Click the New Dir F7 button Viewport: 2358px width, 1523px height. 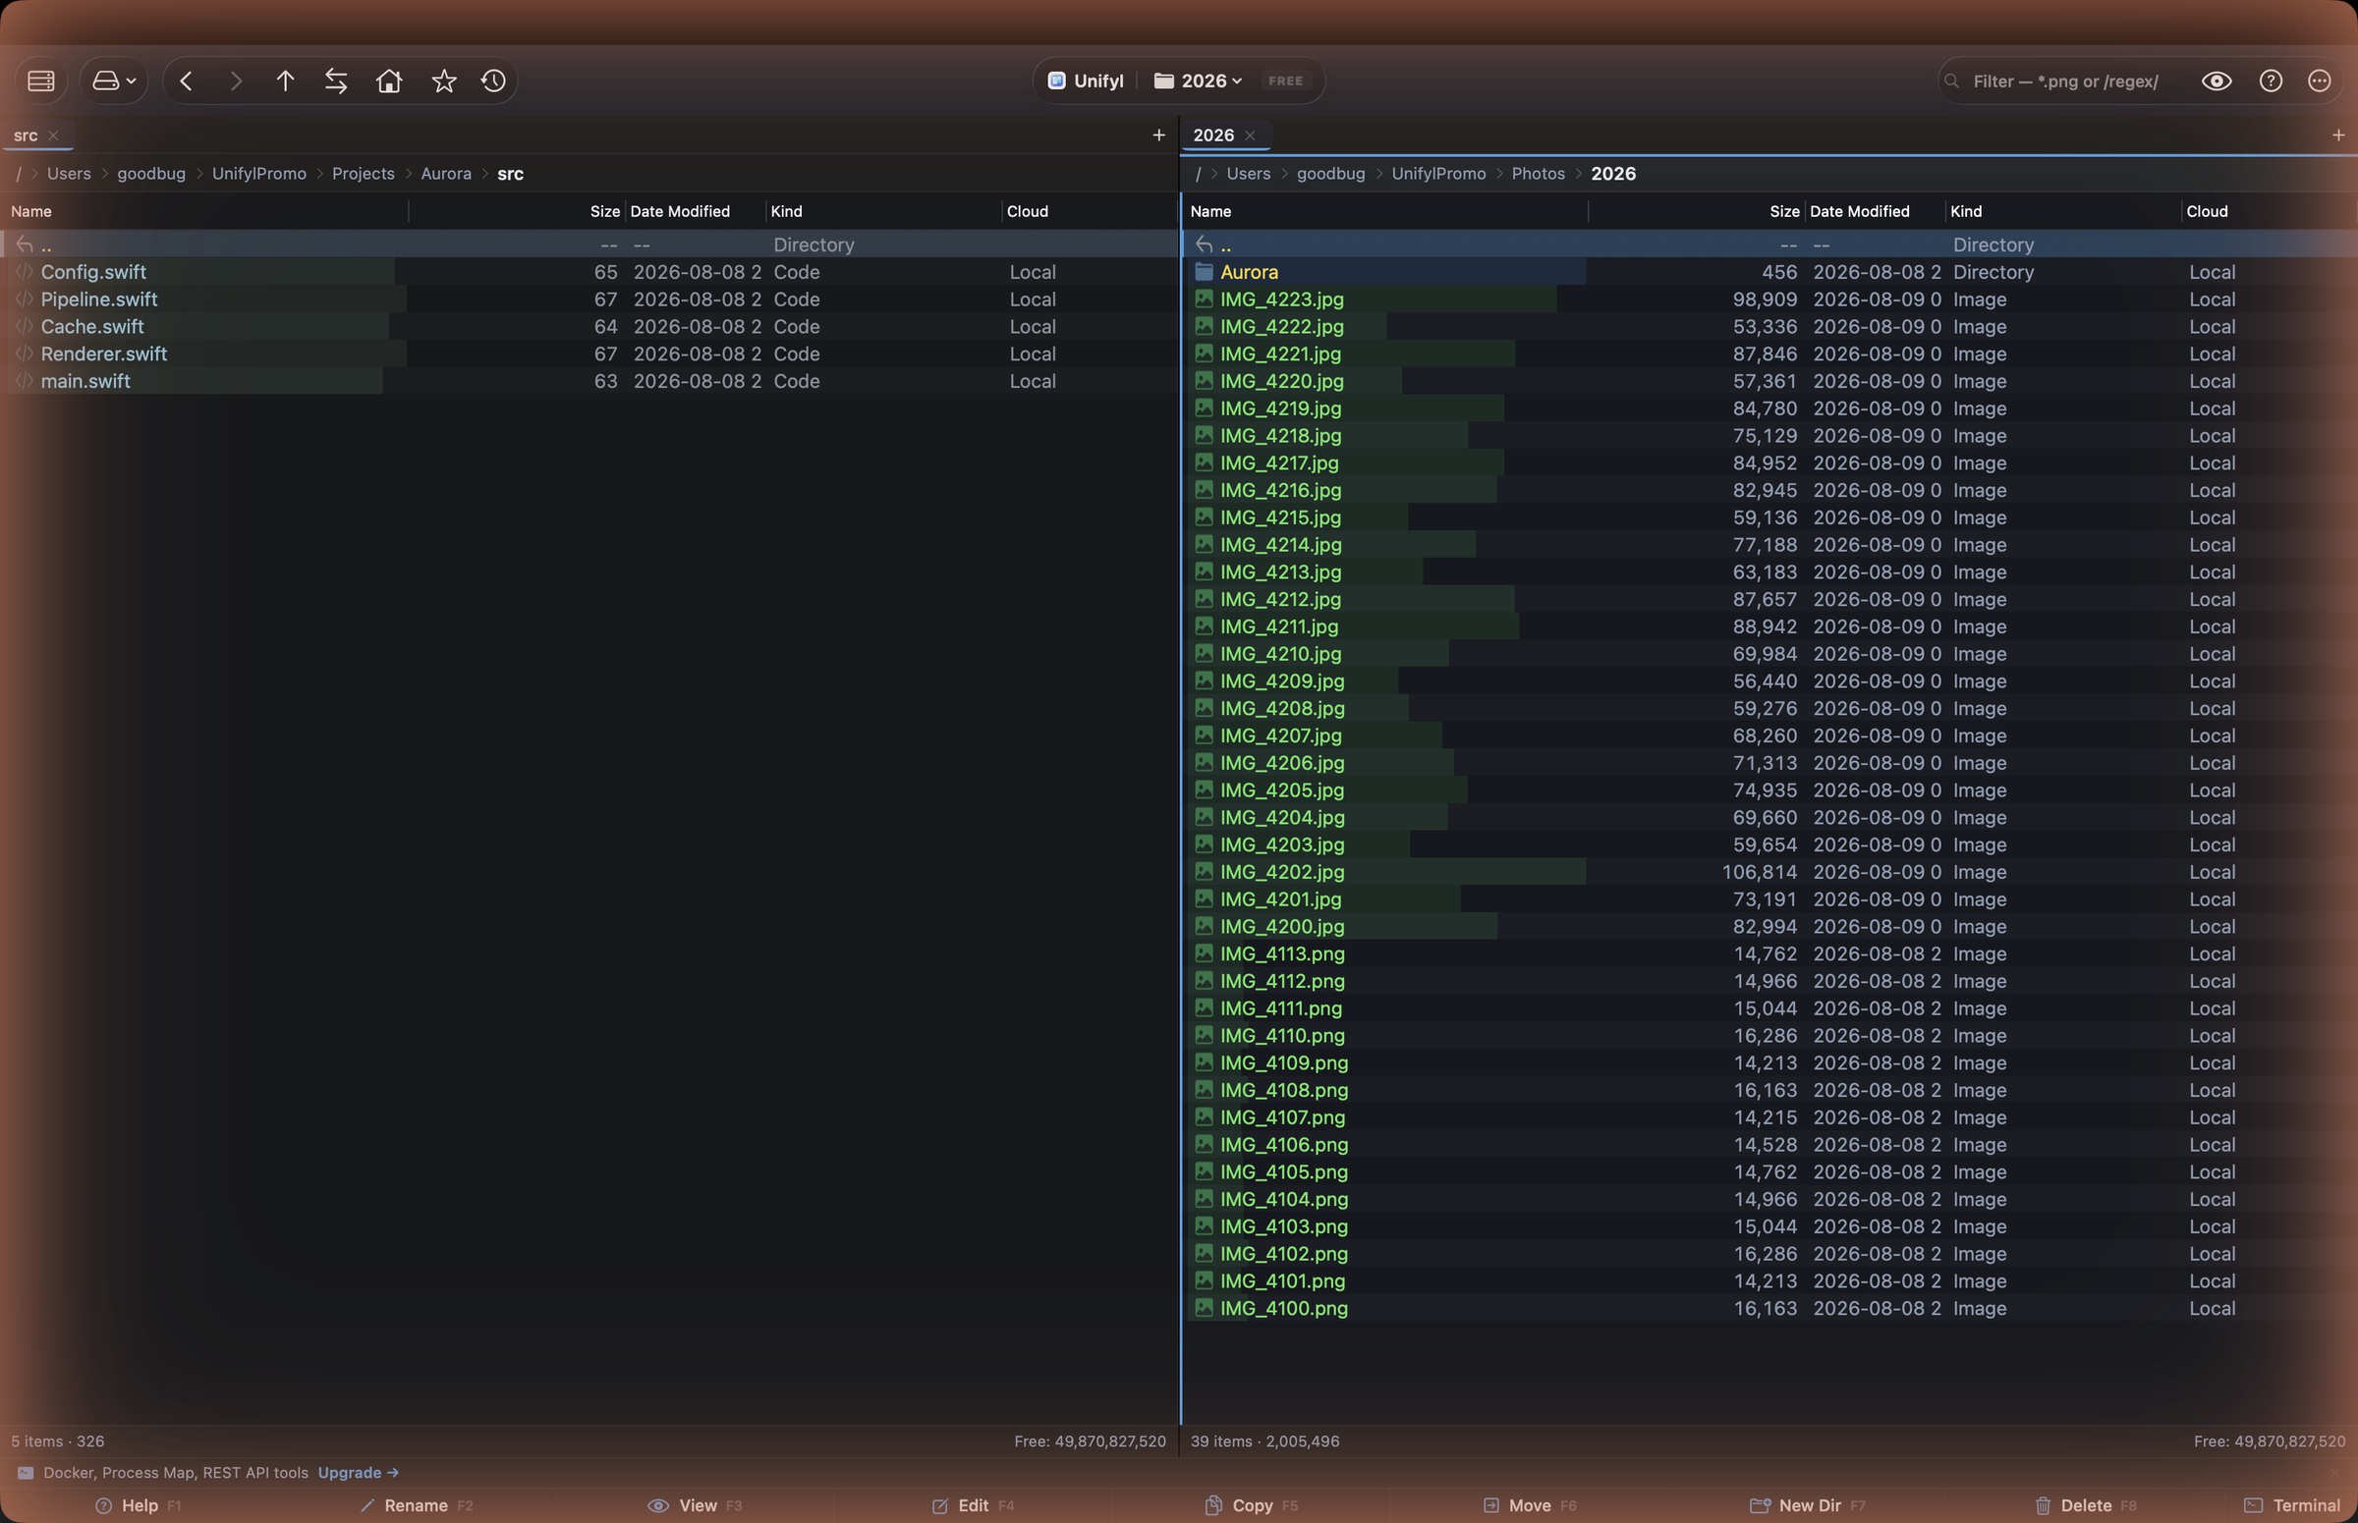point(1808,1505)
